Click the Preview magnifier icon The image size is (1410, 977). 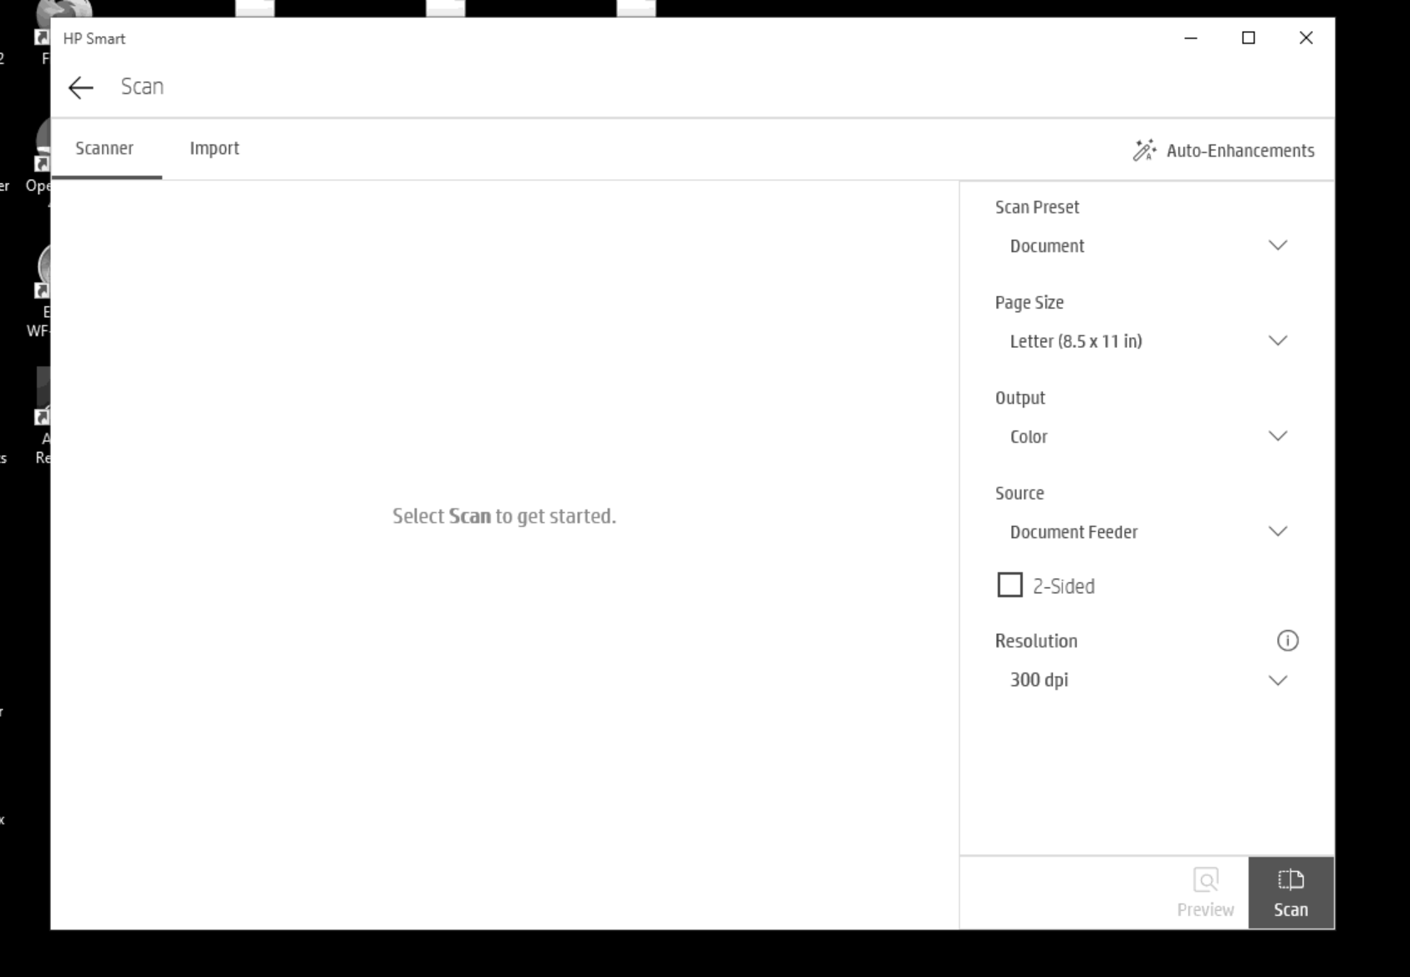tap(1205, 881)
